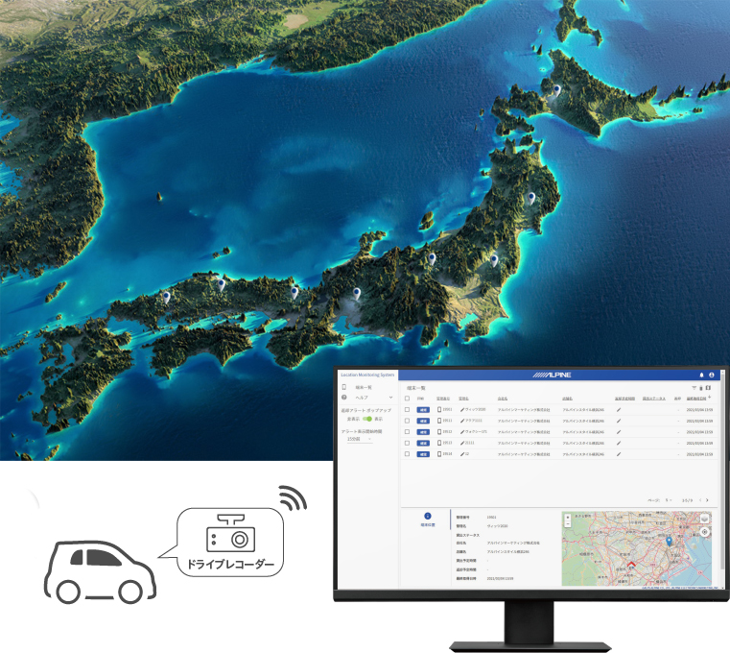730x653 pixels.
Task: Zoom out on the embedded map
Action: [x=568, y=524]
